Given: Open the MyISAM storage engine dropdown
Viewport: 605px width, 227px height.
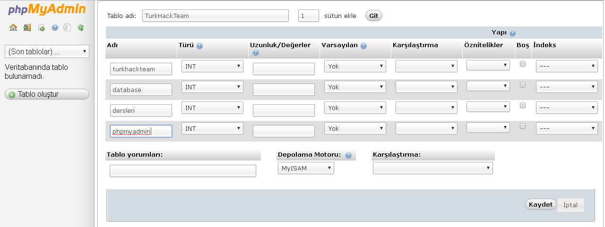Looking at the screenshot, I should tap(305, 168).
